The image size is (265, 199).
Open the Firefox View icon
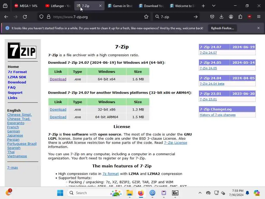5,6
